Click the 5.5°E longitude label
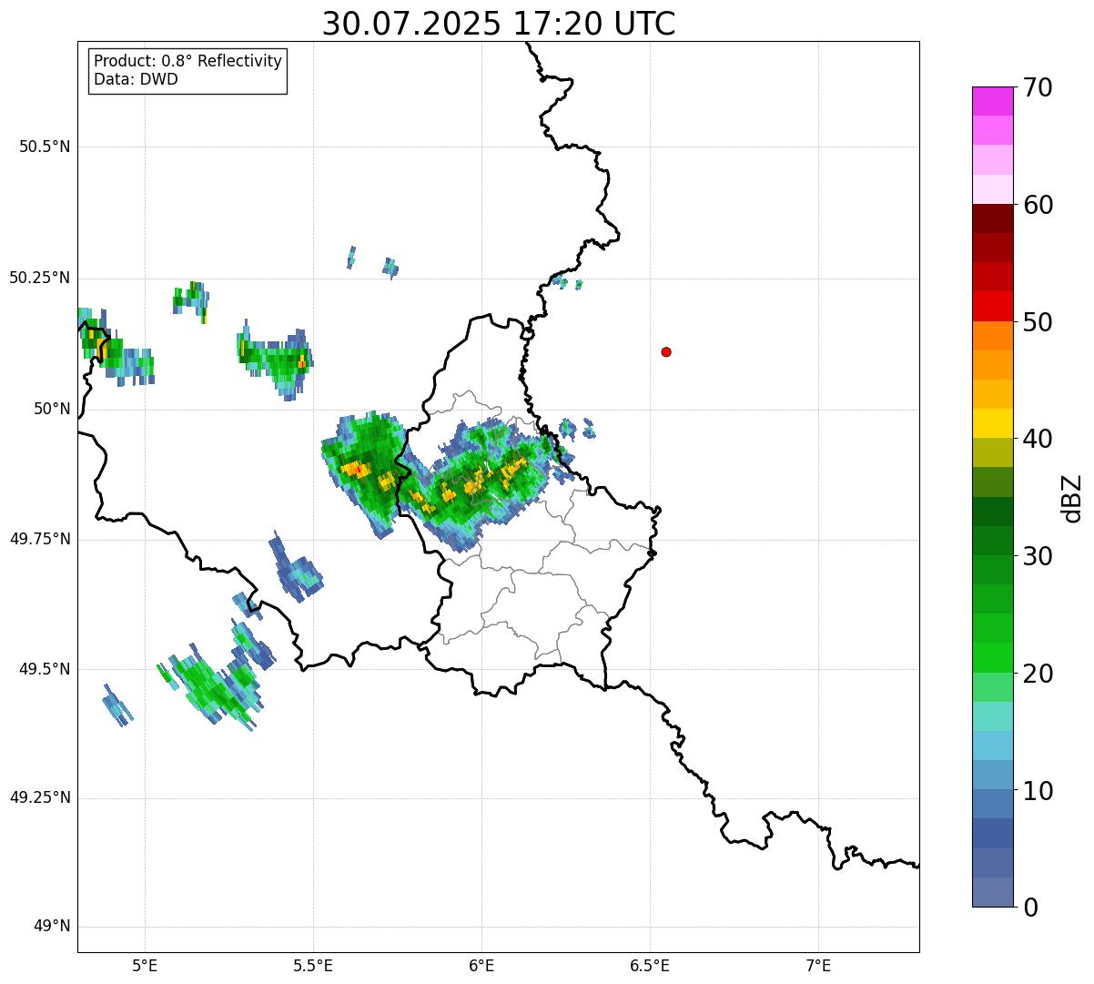 pyautogui.click(x=314, y=966)
